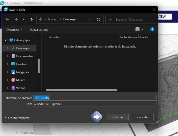Click the green download icon in address bar
Screen dimensions: 178x136
click(x=40, y=19)
